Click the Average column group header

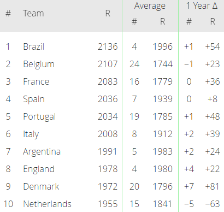pos(150,6)
